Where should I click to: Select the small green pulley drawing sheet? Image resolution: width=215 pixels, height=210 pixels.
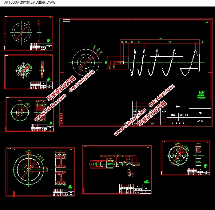[x=29, y=114]
